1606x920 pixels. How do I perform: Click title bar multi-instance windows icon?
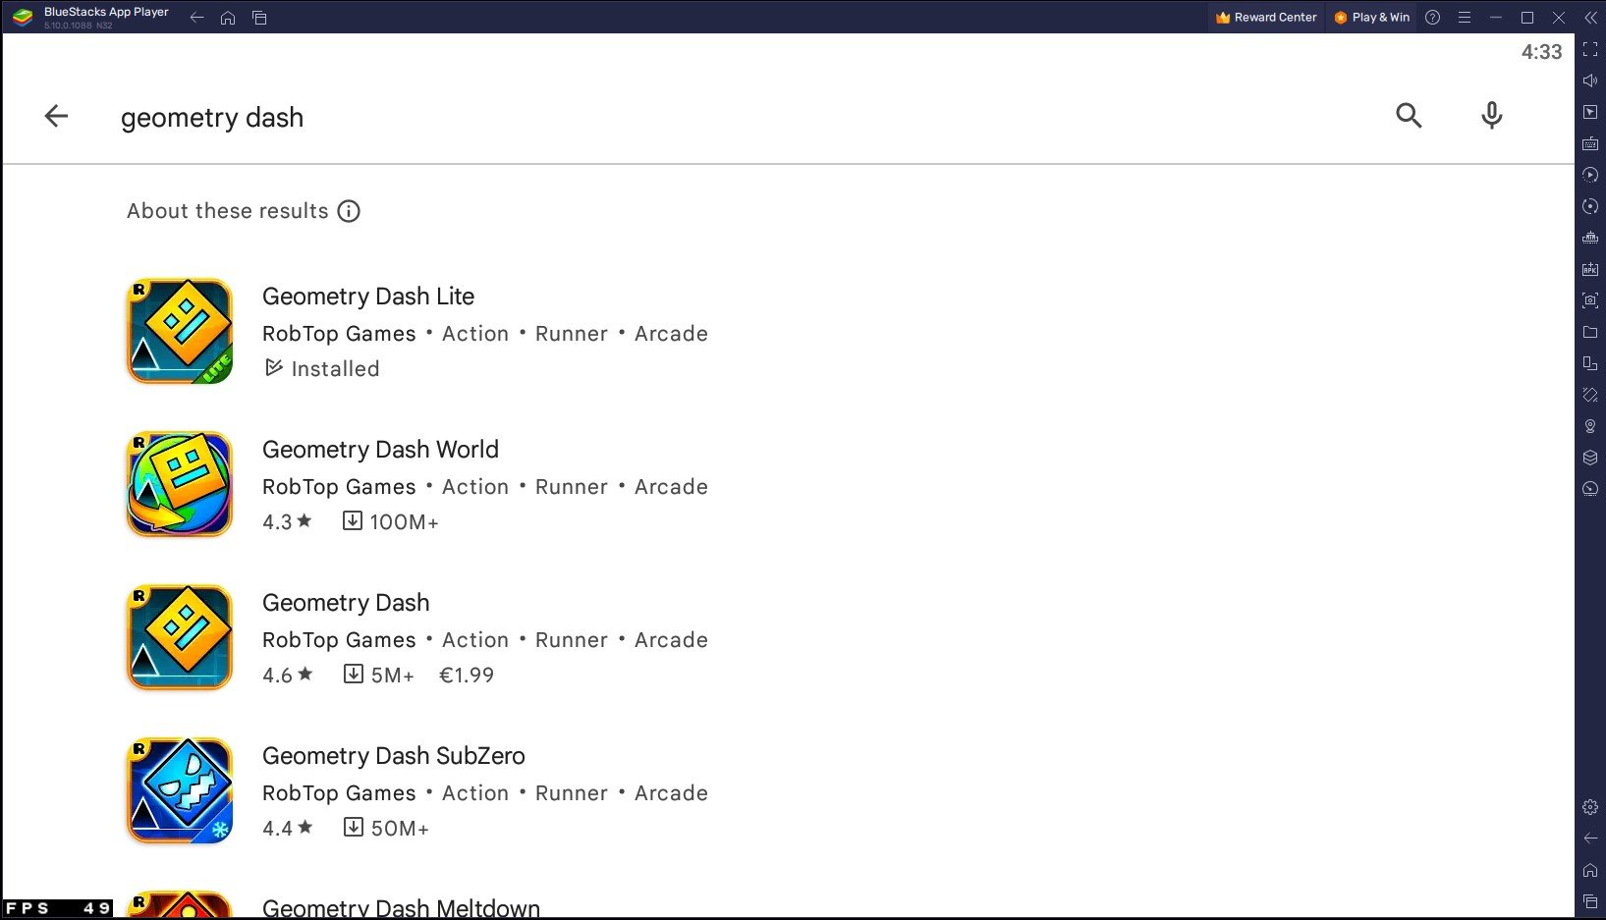pyautogui.click(x=259, y=18)
